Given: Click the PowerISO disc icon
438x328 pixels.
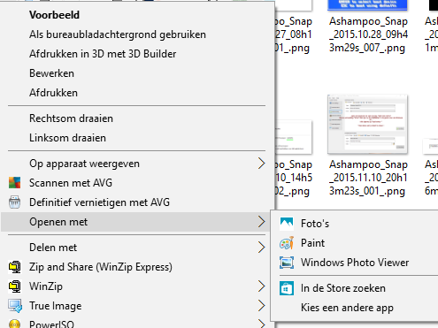Looking at the screenshot, I should pyautogui.click(x=14, y=324).
